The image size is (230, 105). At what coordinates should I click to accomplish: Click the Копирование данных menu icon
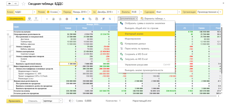click(x=121, y=44)
